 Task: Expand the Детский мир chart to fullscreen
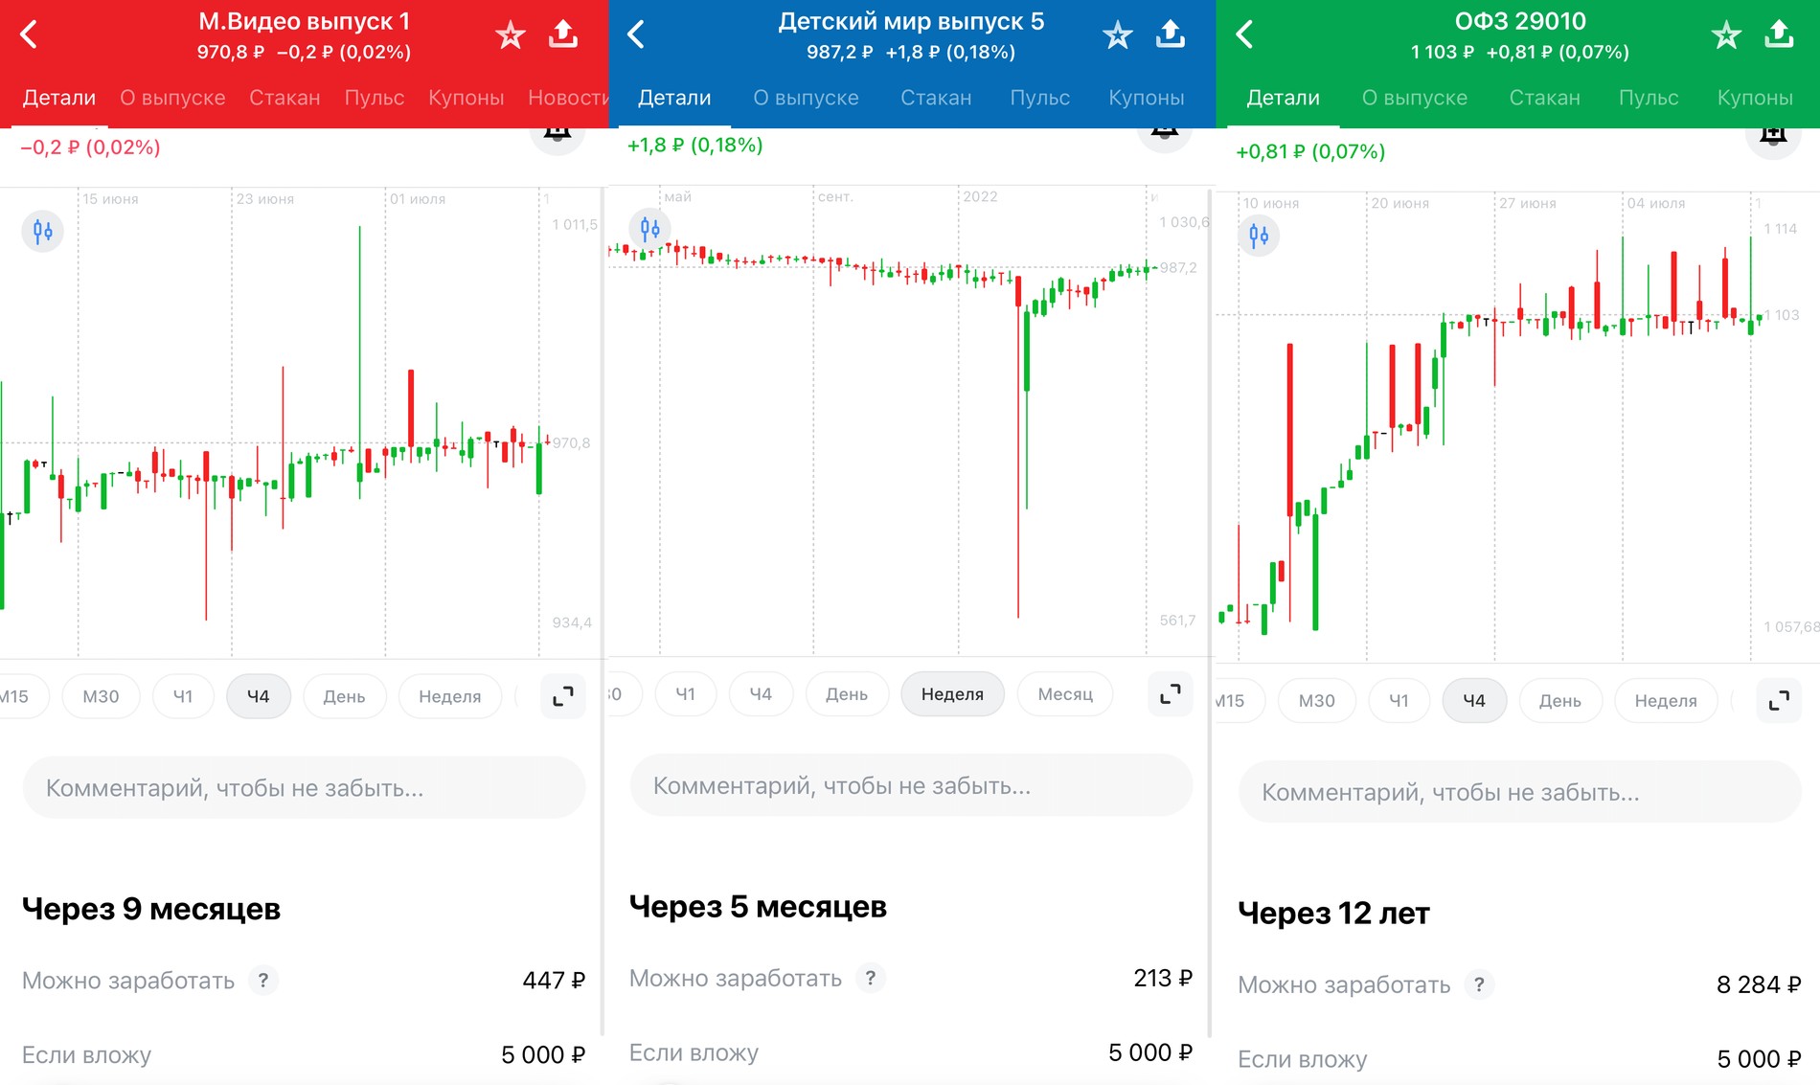click(x=1170, y=694)
